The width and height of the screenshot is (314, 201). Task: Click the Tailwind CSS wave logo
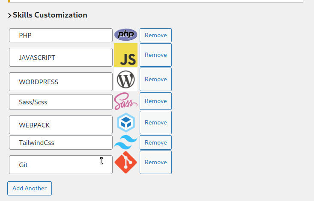click(126, 142)
